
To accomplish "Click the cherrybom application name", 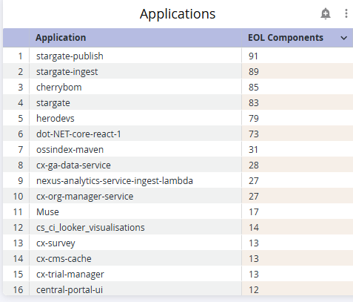I will (58, 88).
